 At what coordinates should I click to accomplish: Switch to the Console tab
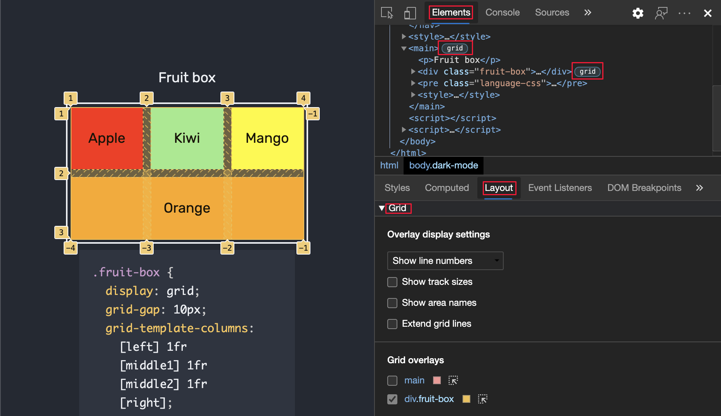coord(502,12)
